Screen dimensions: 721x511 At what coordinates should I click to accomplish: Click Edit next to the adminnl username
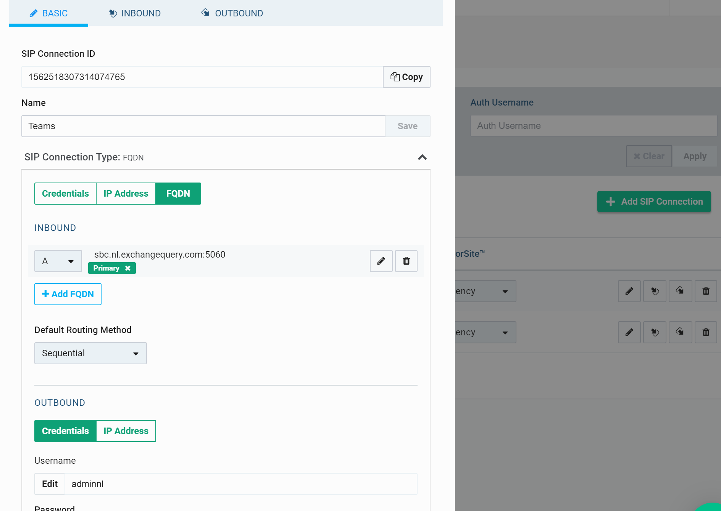50,484
